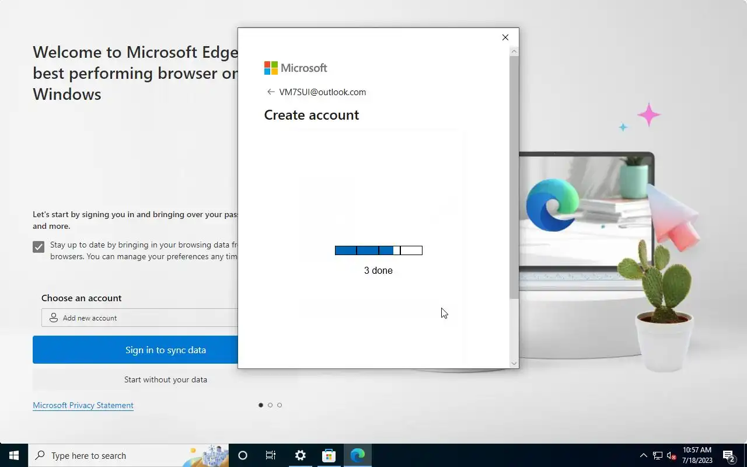
Task: Click the taskbar search box
Action: pos(128,455)
